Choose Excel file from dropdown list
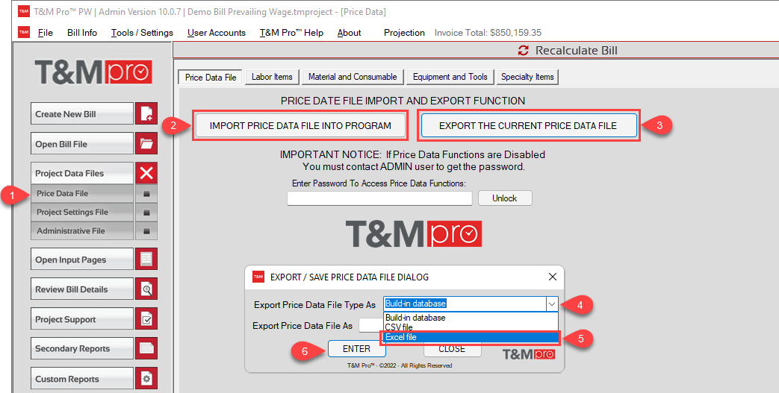The width and height of the screenshot is (779, 393). 471,337
